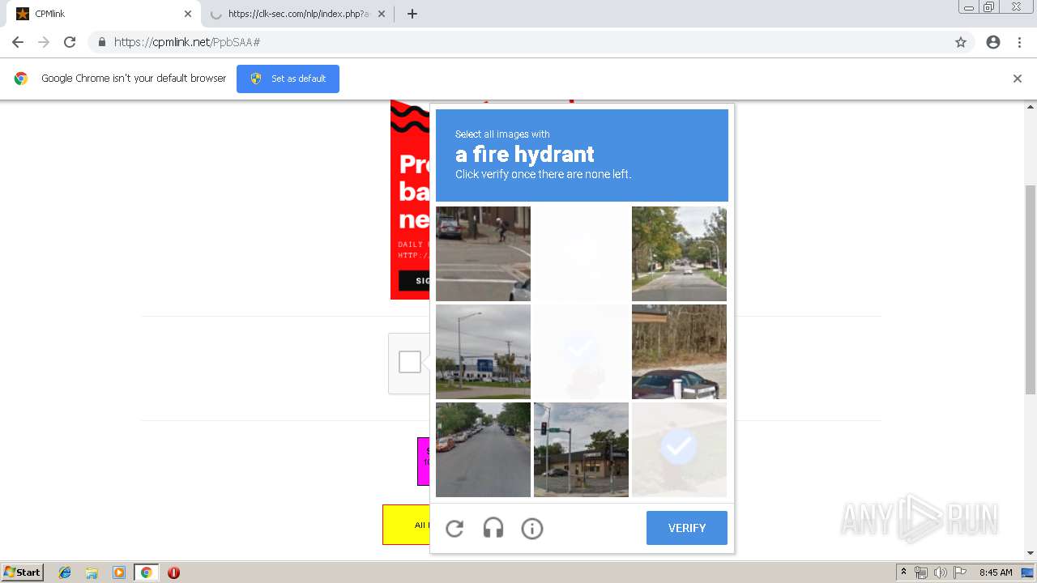Click the yellow banner at page bottom
The height and width of the screenshot is (583, 1037).
coord(407,525)
